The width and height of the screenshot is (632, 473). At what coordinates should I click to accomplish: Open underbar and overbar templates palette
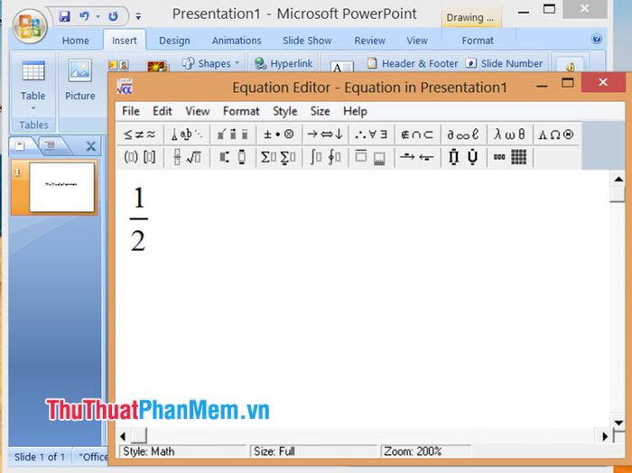click(371, 157)
